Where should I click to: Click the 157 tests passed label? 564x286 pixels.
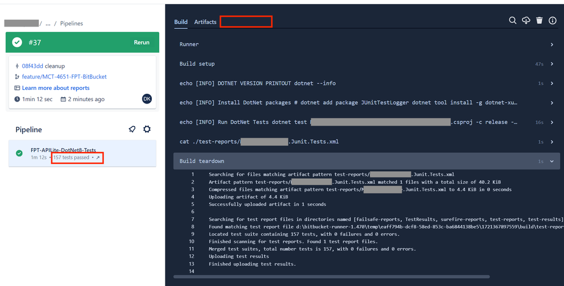pyautogui.click(x=71, y=157)
